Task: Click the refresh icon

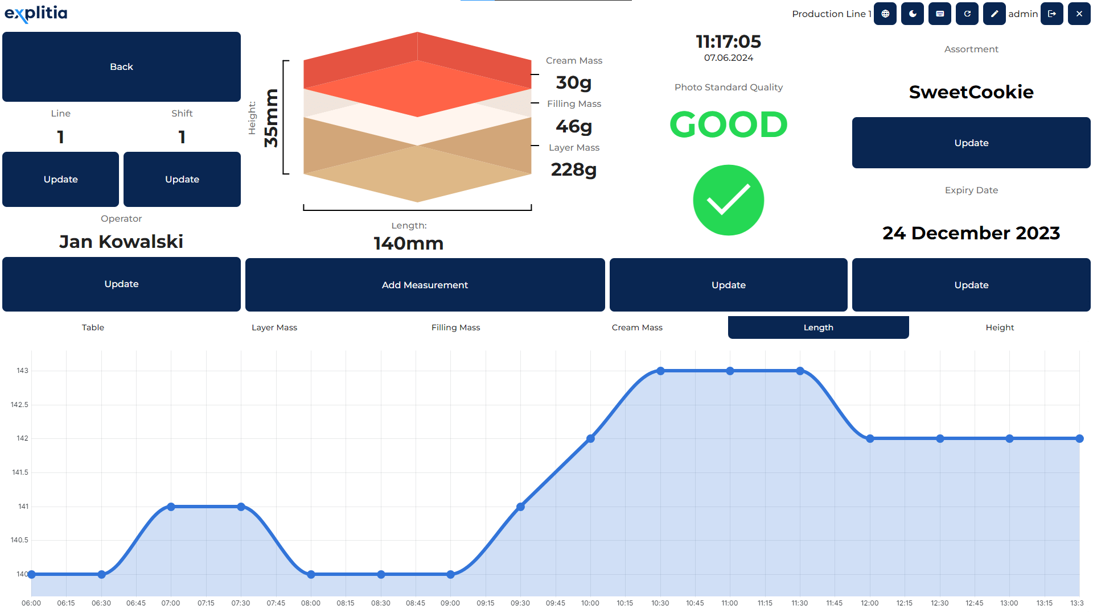Action: 967,14
